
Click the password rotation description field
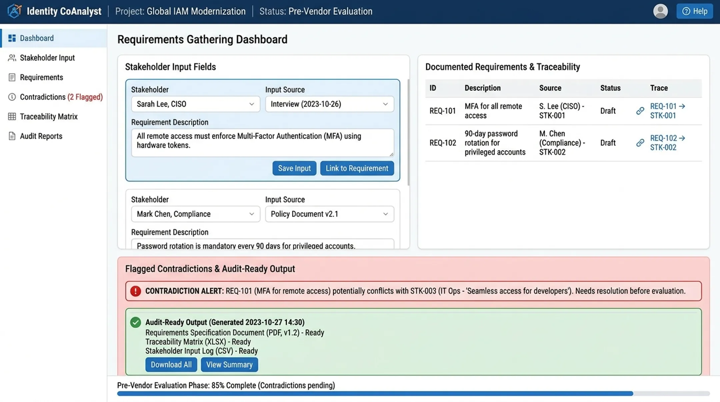(263, 244)
